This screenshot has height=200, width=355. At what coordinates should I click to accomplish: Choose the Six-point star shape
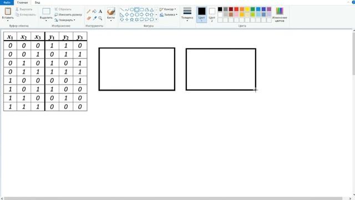[x=137, y=19]
